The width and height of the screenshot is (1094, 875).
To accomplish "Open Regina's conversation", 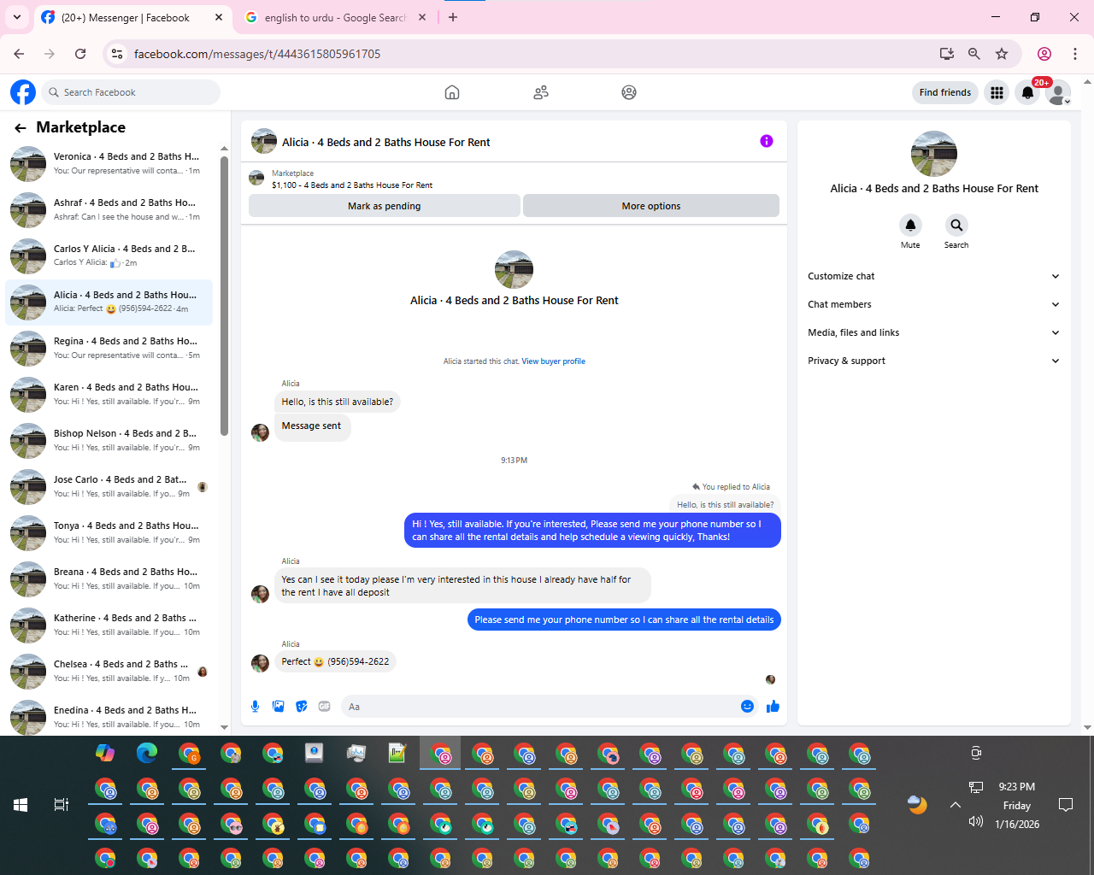I will (x=109, y=349).
